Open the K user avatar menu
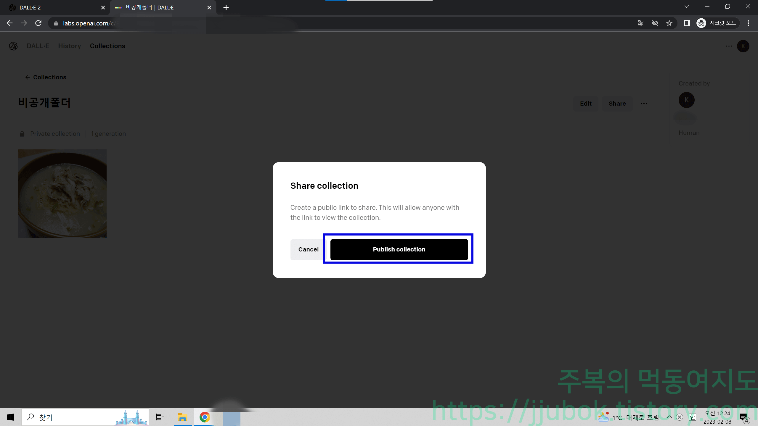Screen dimensions: 758x426 (743, 46)
